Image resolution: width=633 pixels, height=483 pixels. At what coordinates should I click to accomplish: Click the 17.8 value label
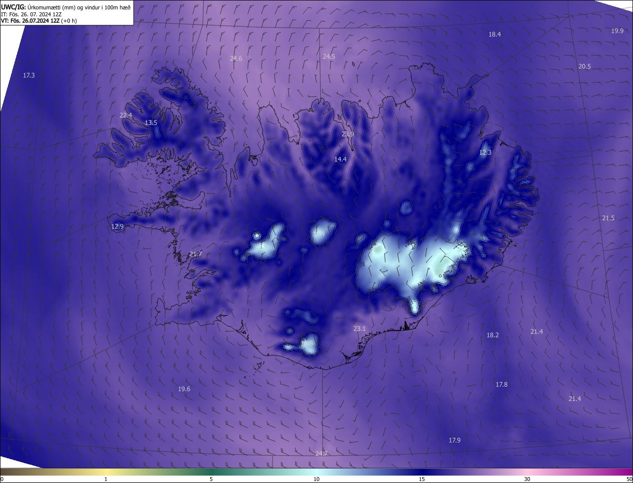point(501,385)
